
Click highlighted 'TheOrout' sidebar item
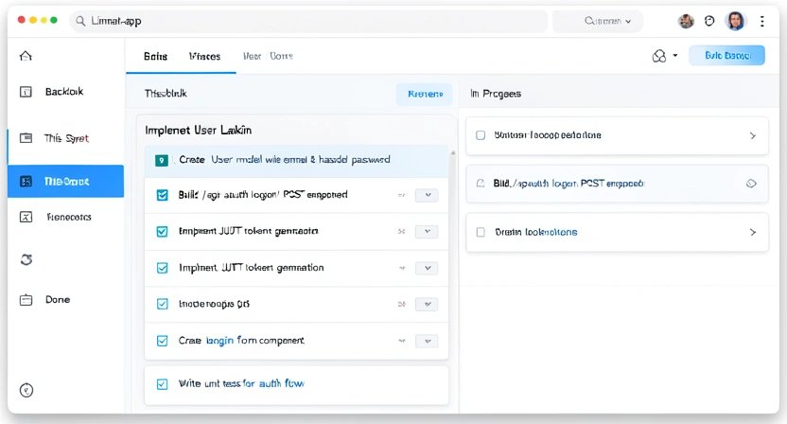click(x=66, y=181)
